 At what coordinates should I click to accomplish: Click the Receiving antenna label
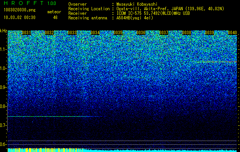tap(88, 18)
